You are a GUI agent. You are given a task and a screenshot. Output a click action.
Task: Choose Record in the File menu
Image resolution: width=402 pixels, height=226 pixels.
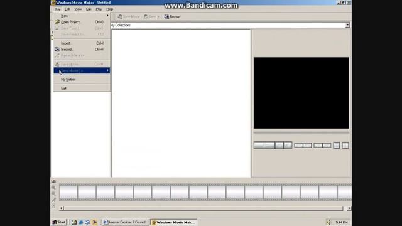82,50
